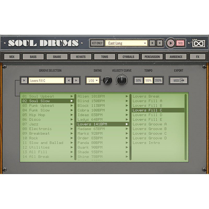Screen dimensions: 209x209
Task: Select Lovers Intro groove
Action: 158,143
